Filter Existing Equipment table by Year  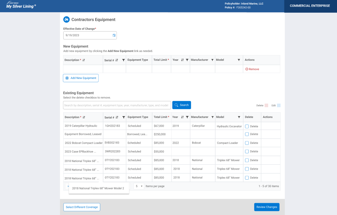[187, 117]
